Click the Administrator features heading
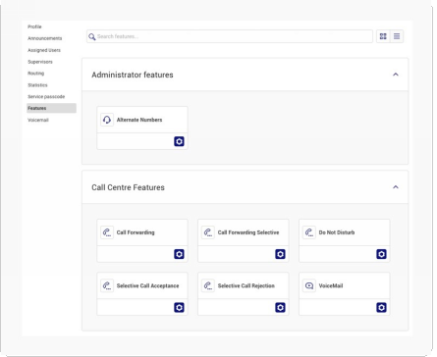The width and height of the screenshot is (437, 357). point(133,75)
